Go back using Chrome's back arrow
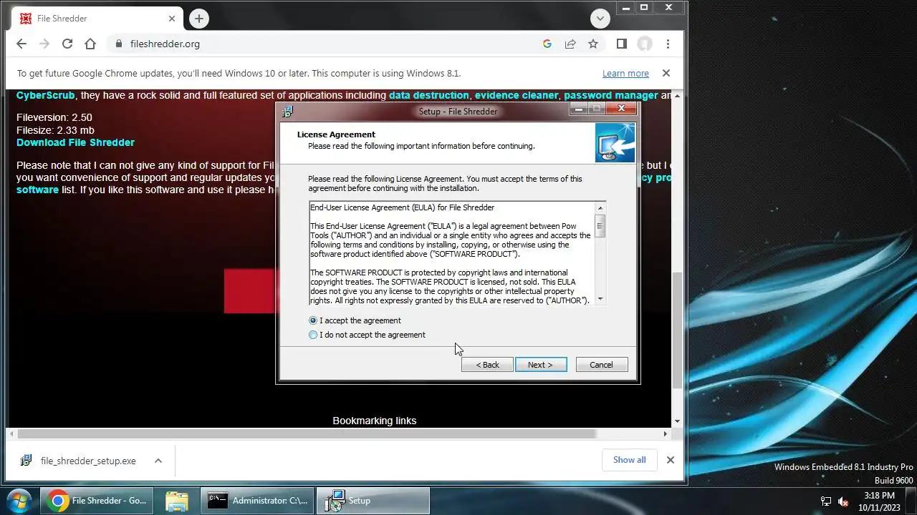The width and height of the screenshot is (917, 515). [21, 44]
